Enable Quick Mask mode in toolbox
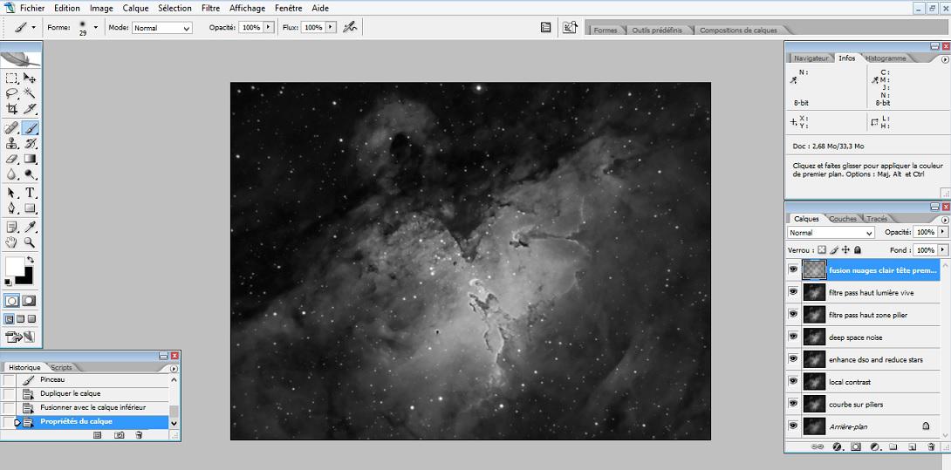951x470 pixels. pos(29,300)
